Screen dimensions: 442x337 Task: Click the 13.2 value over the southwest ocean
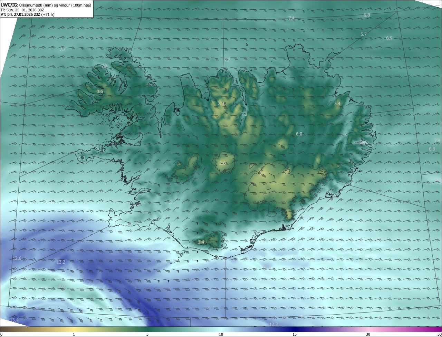coord(61,262)
